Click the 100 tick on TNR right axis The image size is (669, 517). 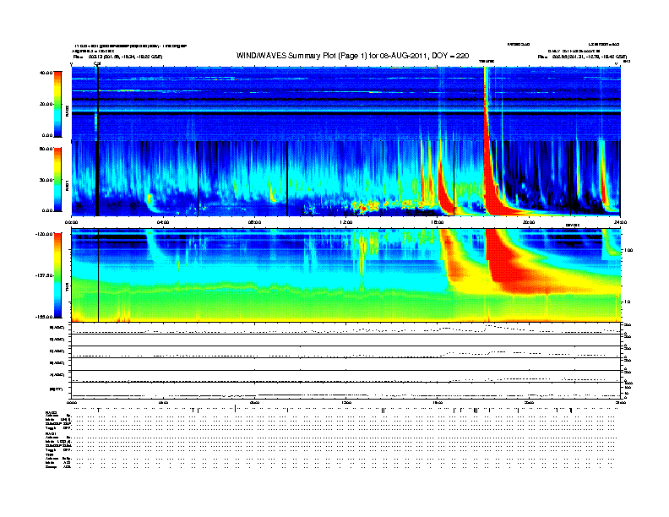629,250
